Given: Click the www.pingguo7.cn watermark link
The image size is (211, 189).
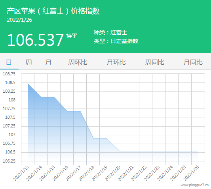Looking at the screenshot, I should [x=195, y=185].
